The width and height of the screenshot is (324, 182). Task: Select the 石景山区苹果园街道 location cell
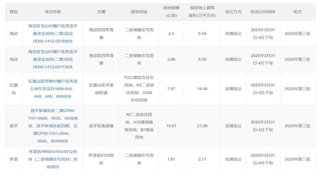point(101,89)
